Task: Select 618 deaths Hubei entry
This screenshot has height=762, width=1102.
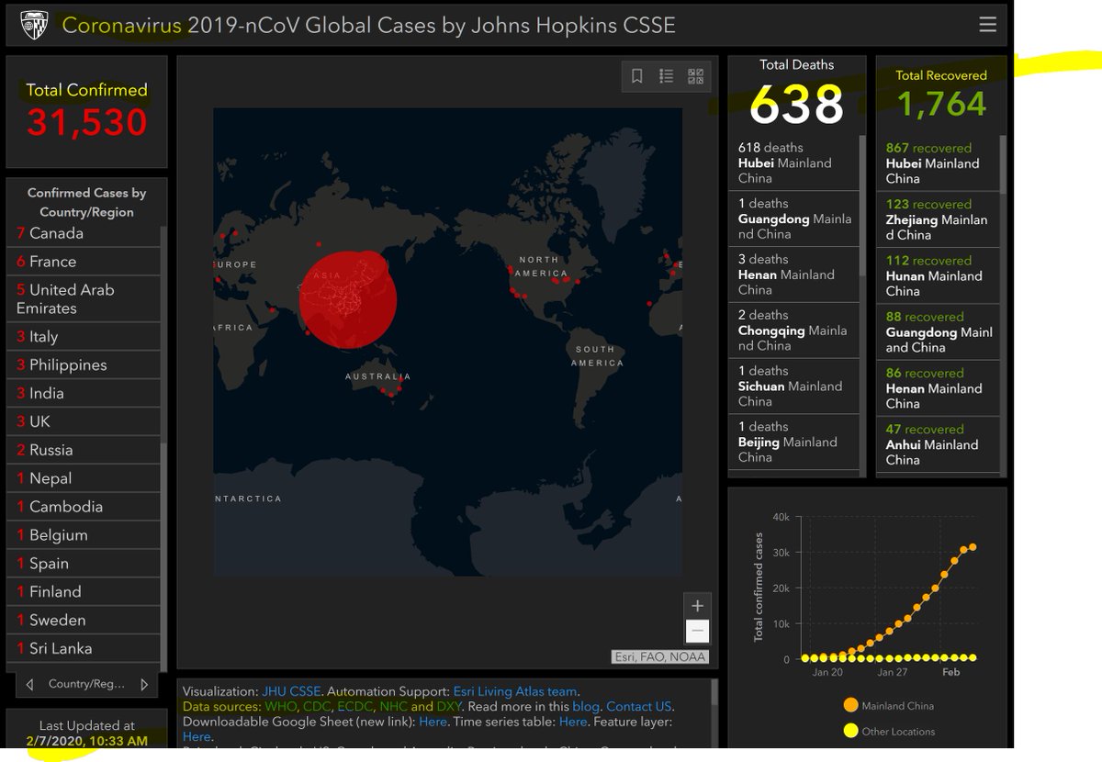Action: coord(794,162)
